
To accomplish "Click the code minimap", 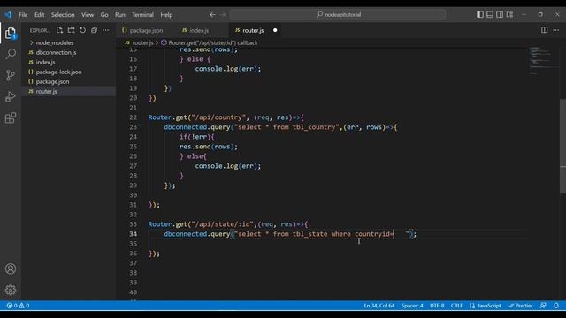I will tap(543, 61).
